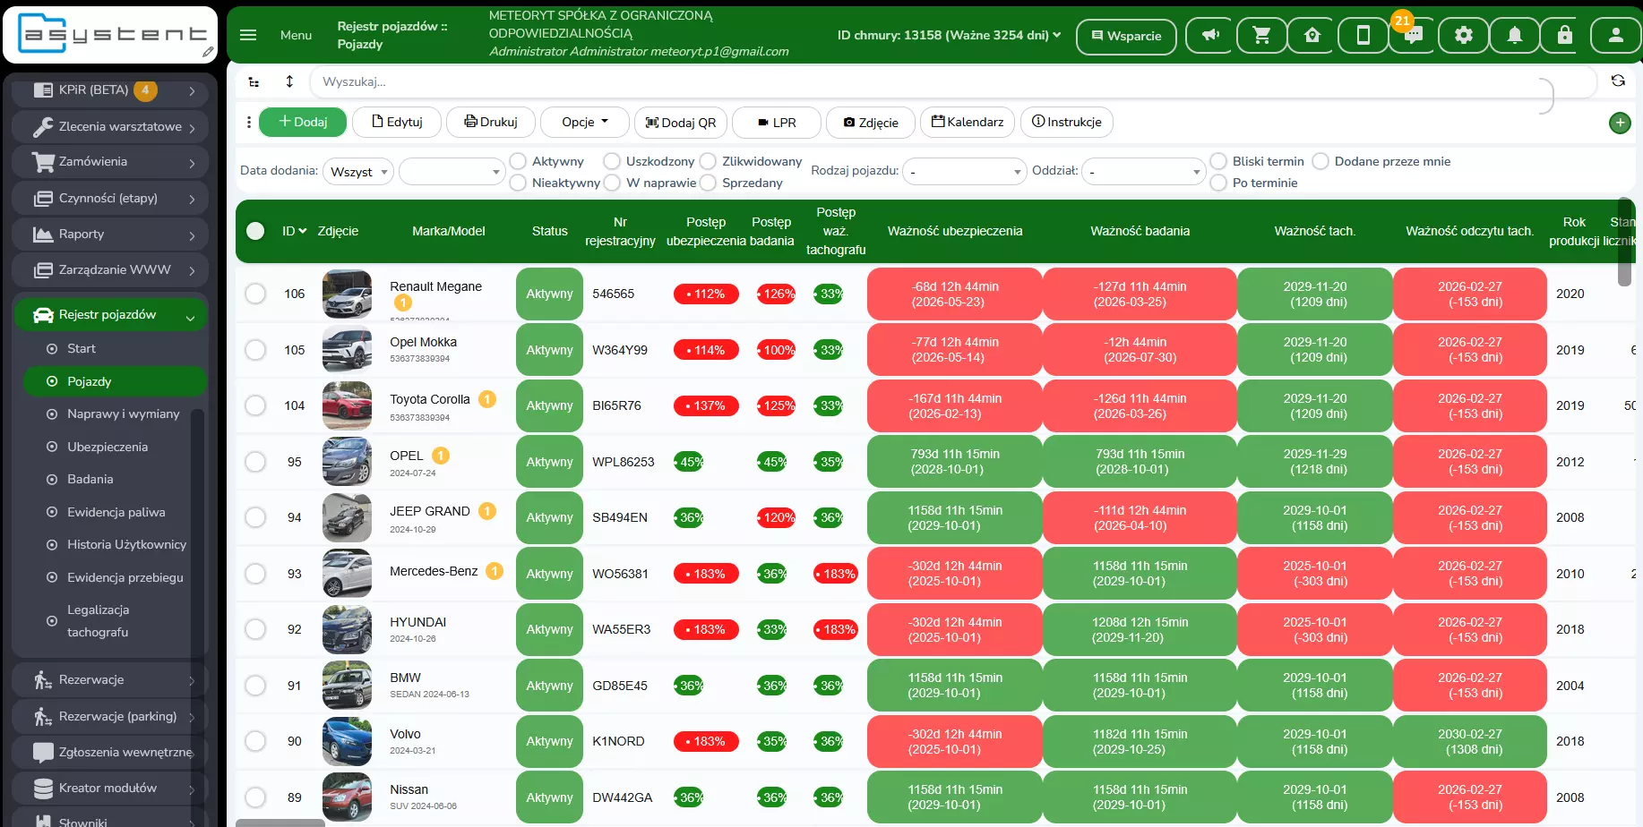Expand the Czynności (etapy) sidebar section
Screen dimensions: 1643x827
click(x=110, y=199)
